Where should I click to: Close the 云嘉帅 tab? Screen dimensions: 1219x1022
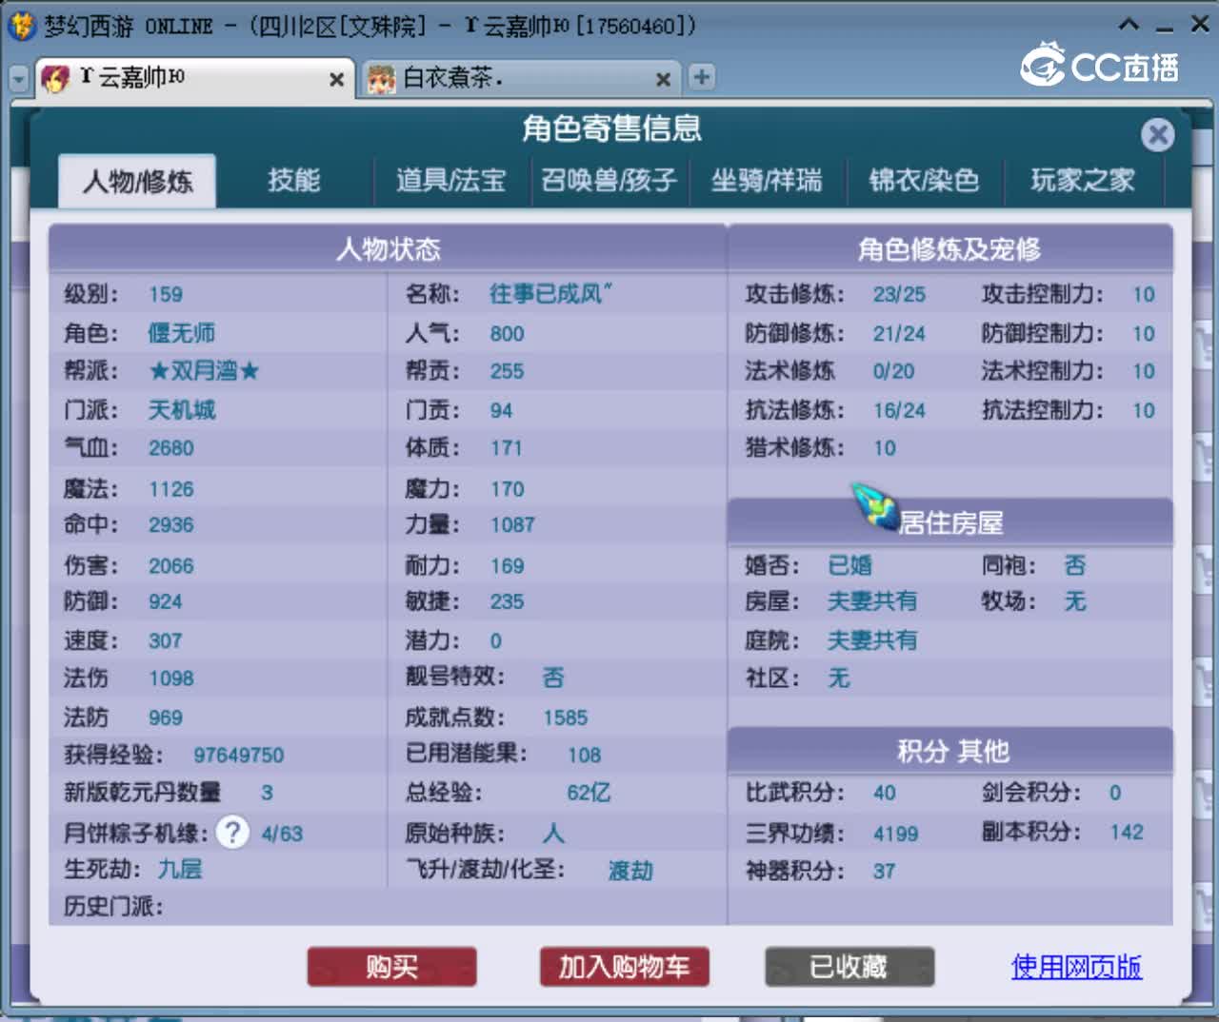click(336, 80)
